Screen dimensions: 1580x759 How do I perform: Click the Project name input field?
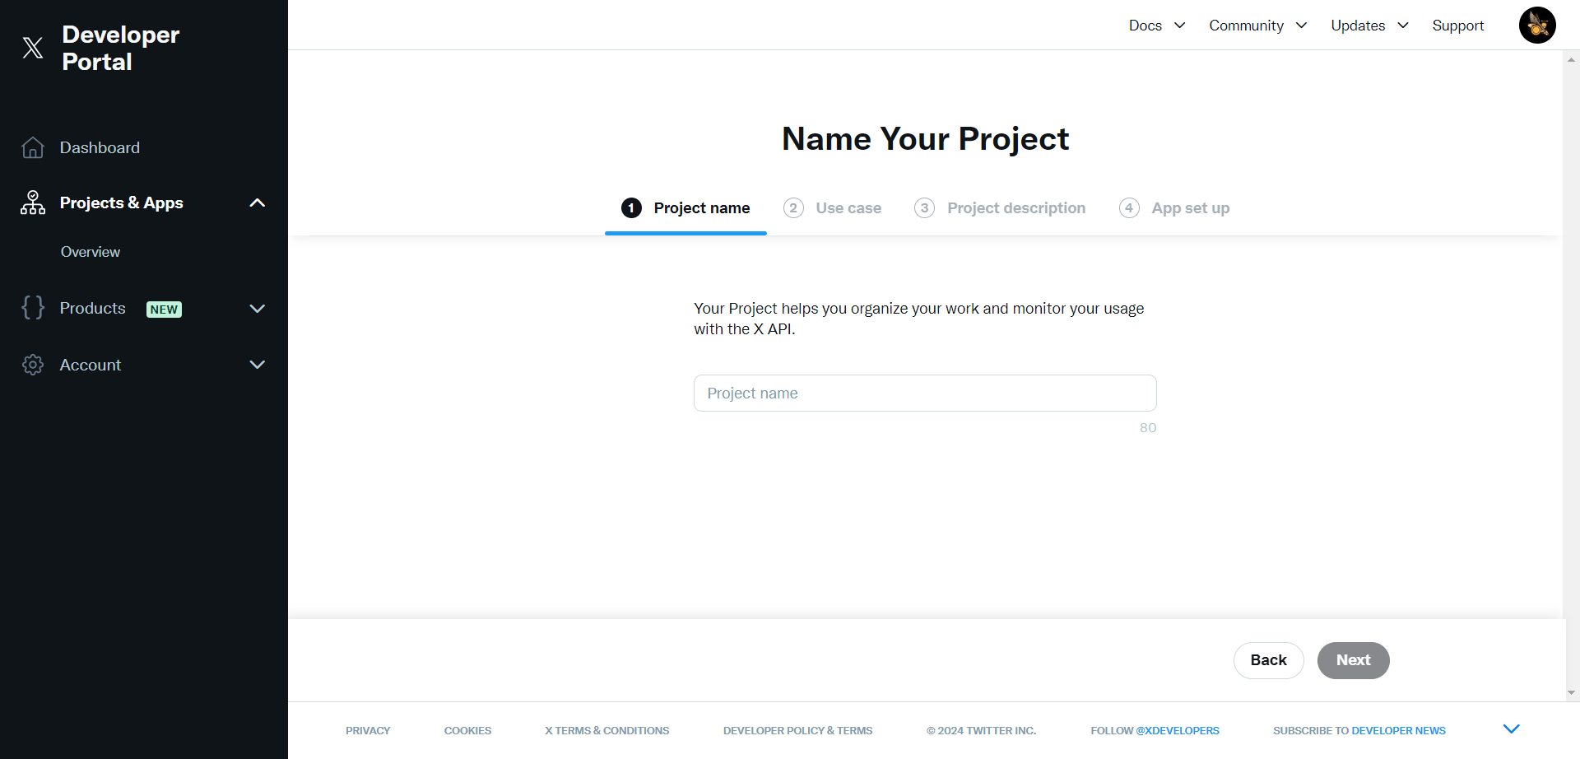coord(925,393)
